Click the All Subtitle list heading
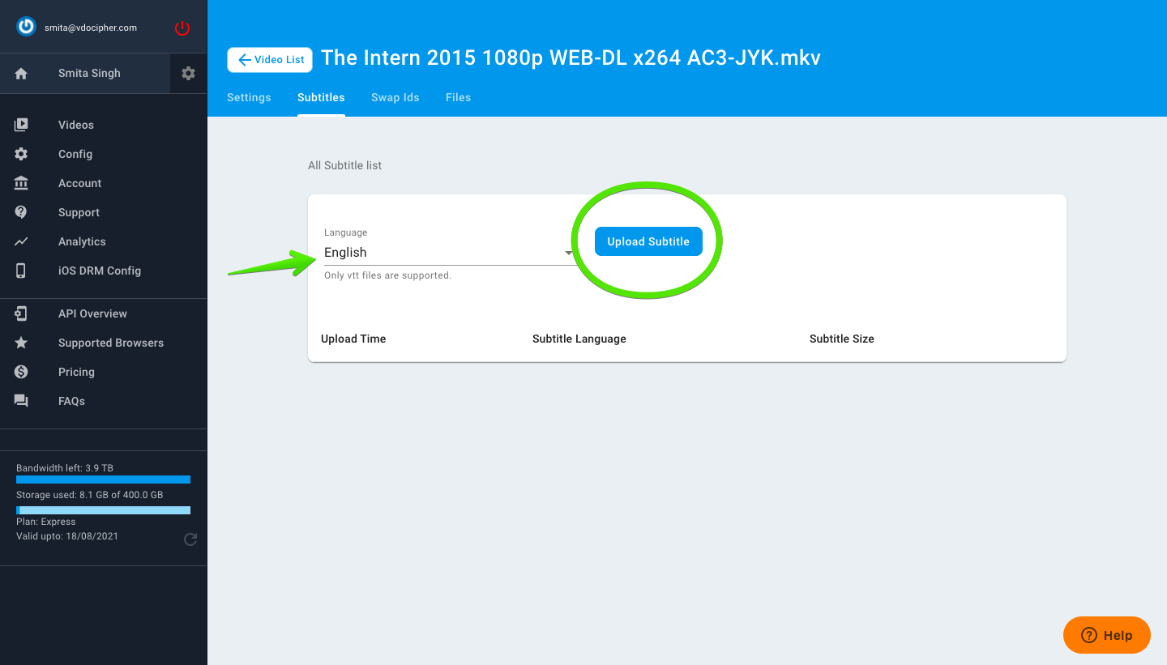Screen dimensions: 1167x665 344,165
